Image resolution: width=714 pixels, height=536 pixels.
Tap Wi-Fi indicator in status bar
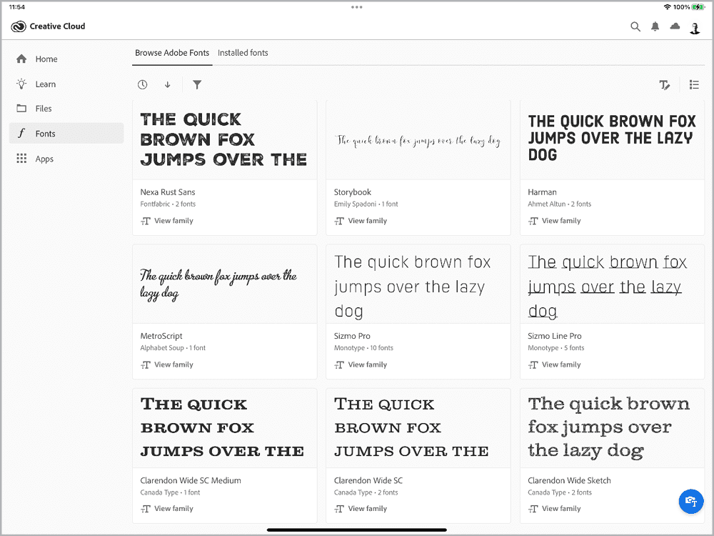click(x=667, y=7)
